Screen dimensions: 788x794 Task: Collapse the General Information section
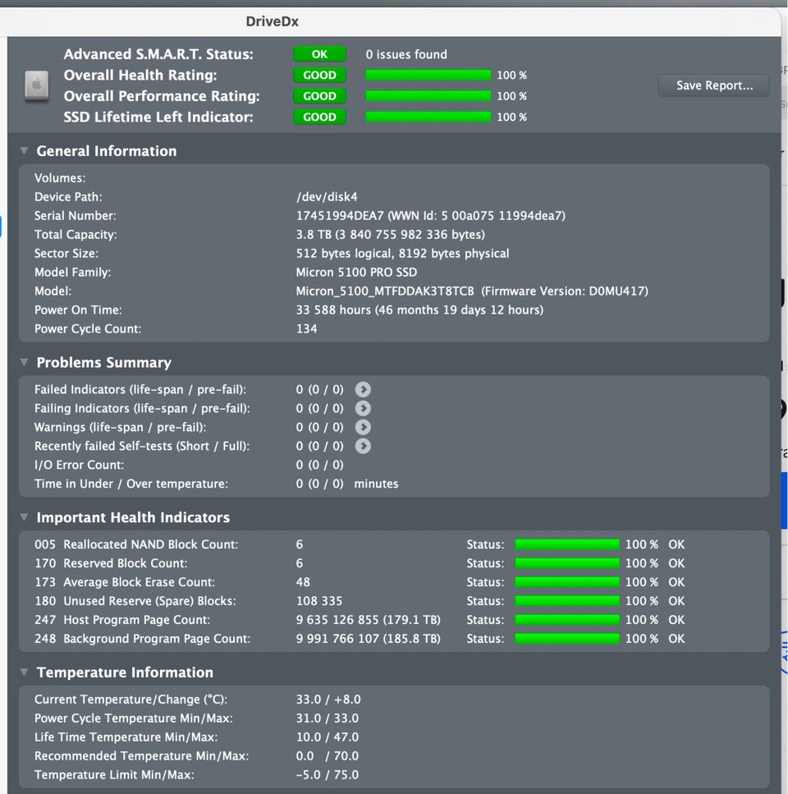tap(24, 151)
